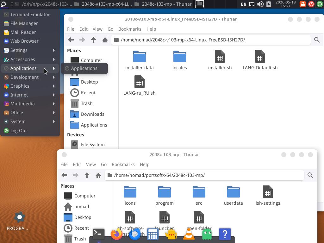
Task: Launch the VLC cone icon in dock
Action: pyautogui.click(x=189, y=234)
